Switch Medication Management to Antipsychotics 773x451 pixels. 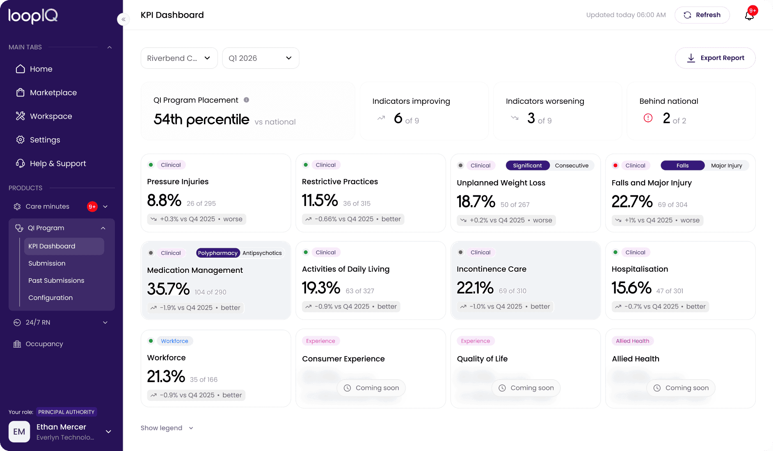262,253
